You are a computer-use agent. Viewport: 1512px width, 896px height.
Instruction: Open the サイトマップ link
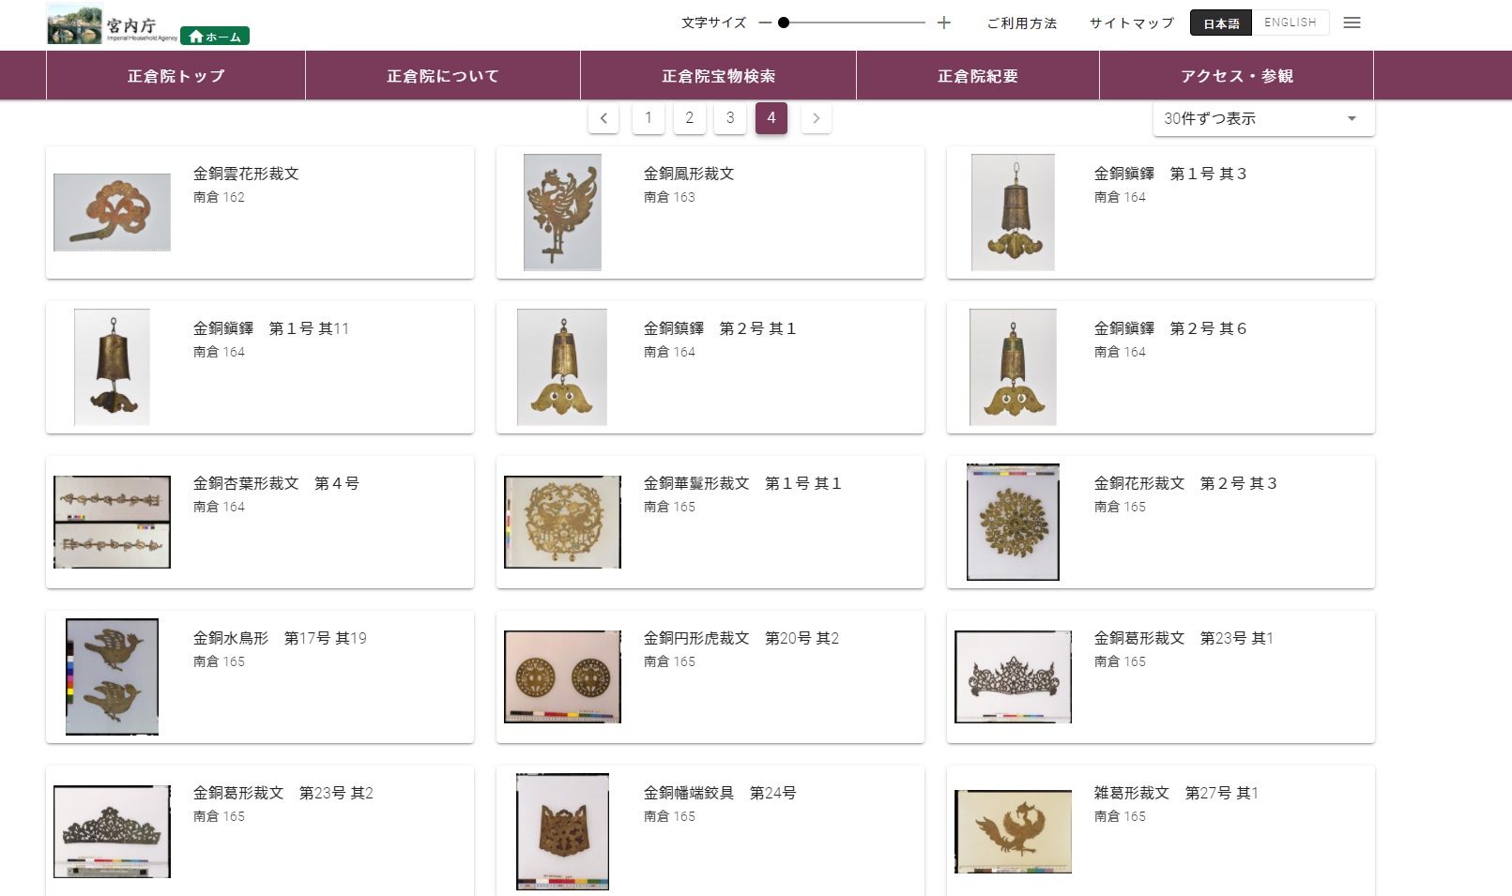click(1132, 23)
